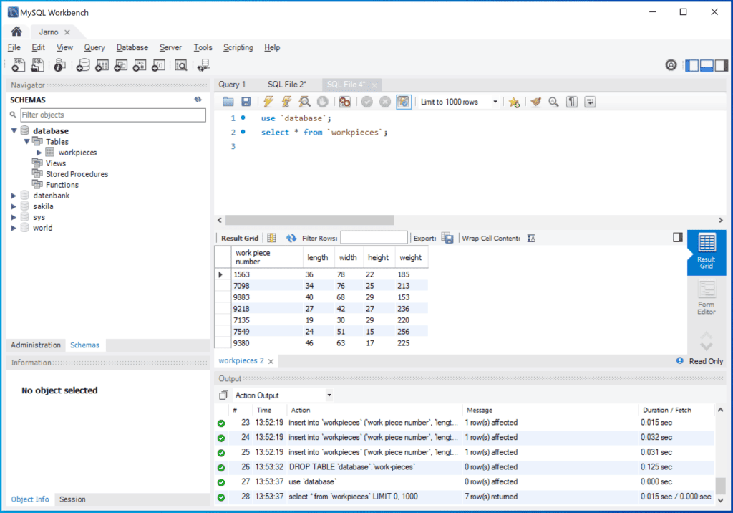Click the Create New Table toolbar icon
The image size is (733, 513).
(101, 64)
